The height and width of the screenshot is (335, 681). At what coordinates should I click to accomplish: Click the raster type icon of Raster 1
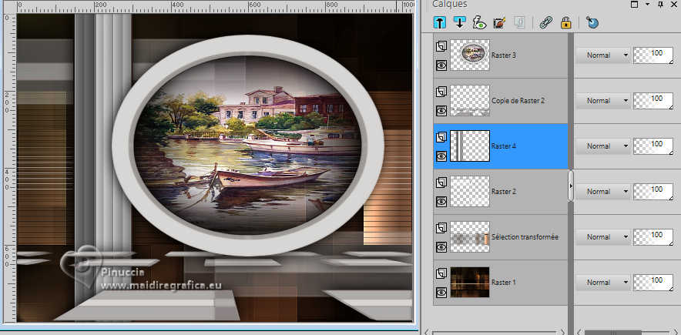[441, 273]
